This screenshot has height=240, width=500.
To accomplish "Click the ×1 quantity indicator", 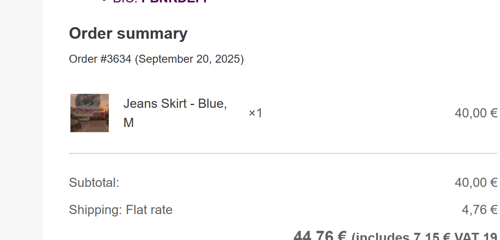I will (x=256, y=113).
